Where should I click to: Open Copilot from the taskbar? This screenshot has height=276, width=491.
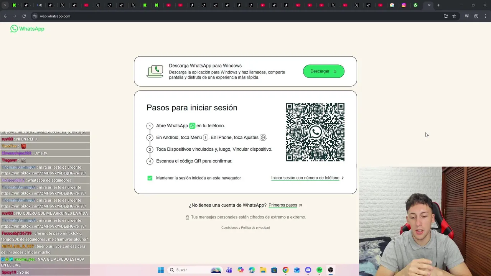click(x=241, y=270)
